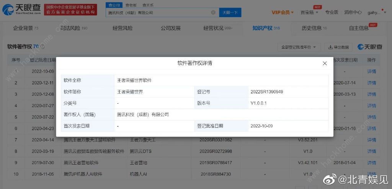The height and width of the screenshot is (189, 392).
Task: Open 详情 link for row 2
Action: 371,83
